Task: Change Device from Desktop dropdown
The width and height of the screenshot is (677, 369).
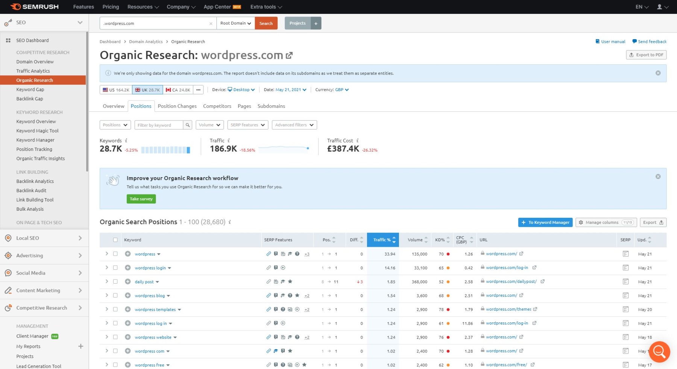Action: 241,90
